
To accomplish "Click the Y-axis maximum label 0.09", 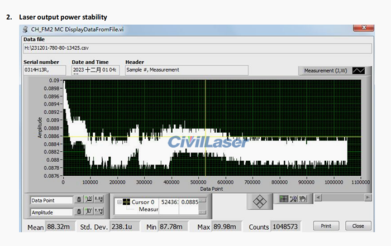I will point(54,80).
